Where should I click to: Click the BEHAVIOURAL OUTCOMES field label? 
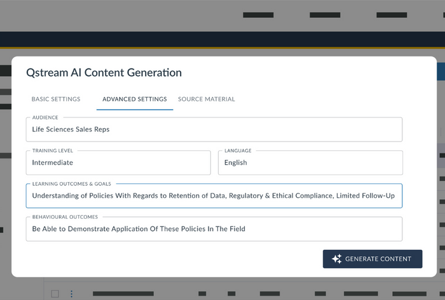click(65, 217)
